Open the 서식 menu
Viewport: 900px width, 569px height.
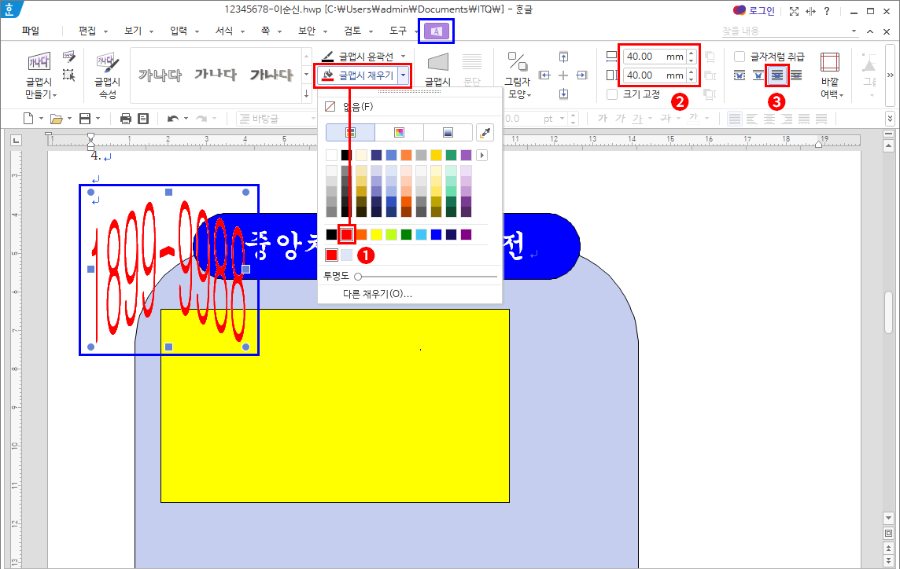tap(224, 31)
